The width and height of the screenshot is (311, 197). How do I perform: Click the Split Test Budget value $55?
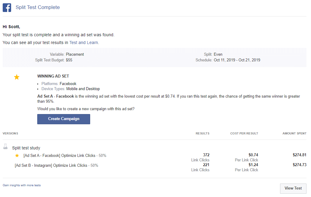point(69,60)
